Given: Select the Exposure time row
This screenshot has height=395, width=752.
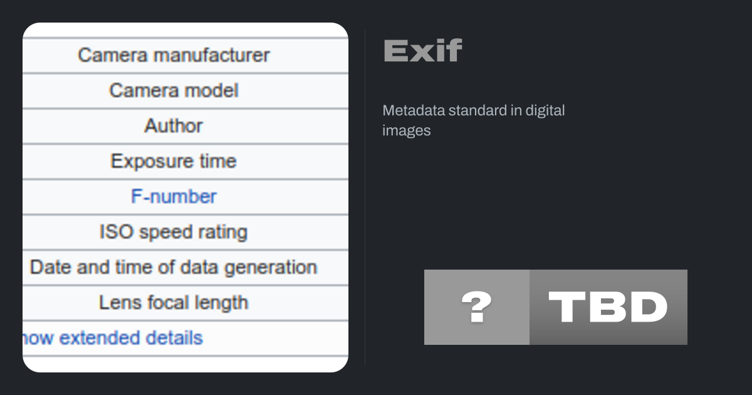Looking at the screenshot, I should [x=174, y=162].
